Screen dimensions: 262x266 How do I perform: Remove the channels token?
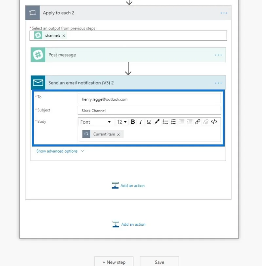64,36
